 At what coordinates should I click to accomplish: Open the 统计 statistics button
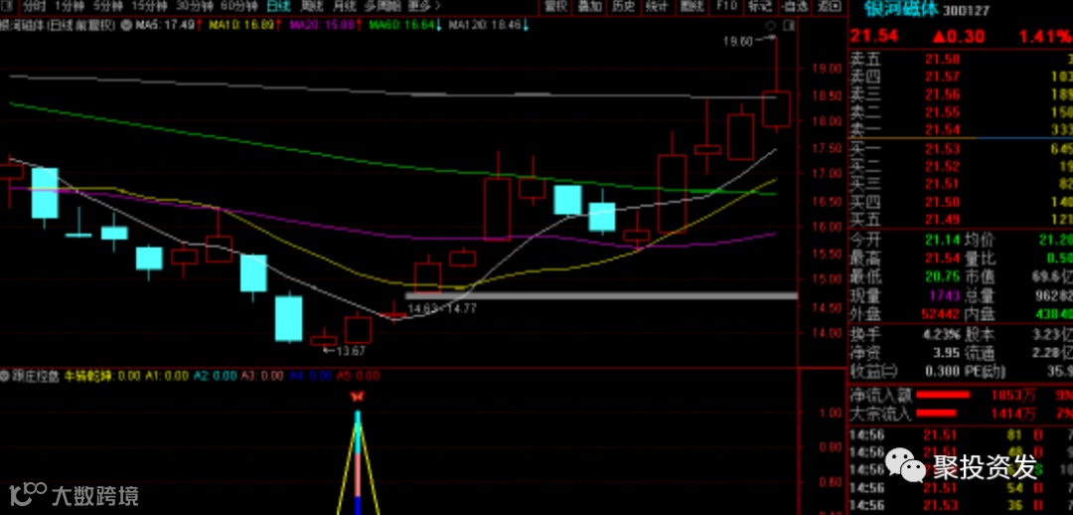pyautogui.click(x=657, y=6)
